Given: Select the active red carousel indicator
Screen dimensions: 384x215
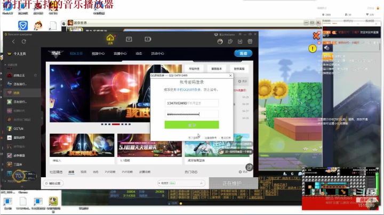Looking at the screenshot, I should [116, 124].
